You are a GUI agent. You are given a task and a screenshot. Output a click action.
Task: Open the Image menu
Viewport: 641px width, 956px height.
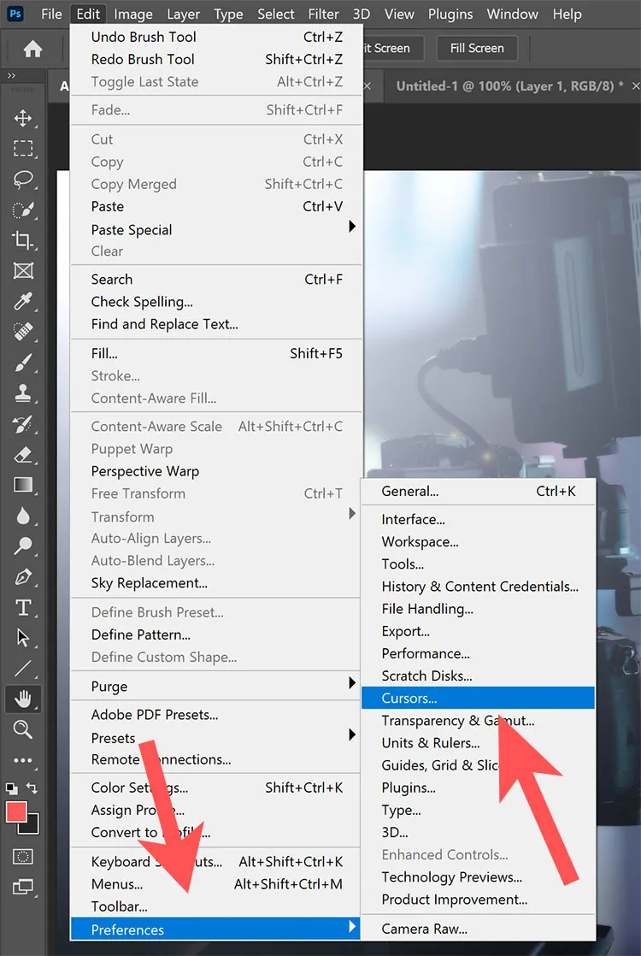132,14
